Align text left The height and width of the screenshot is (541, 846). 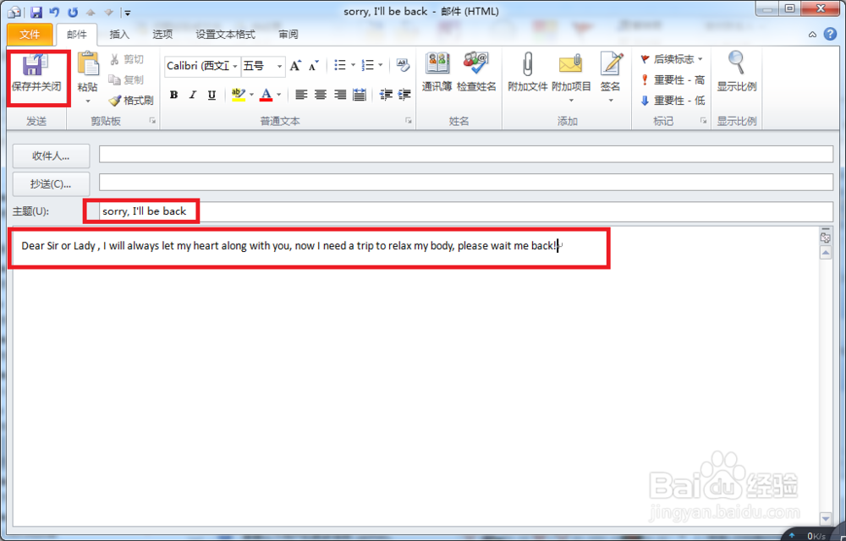(301, 95)
